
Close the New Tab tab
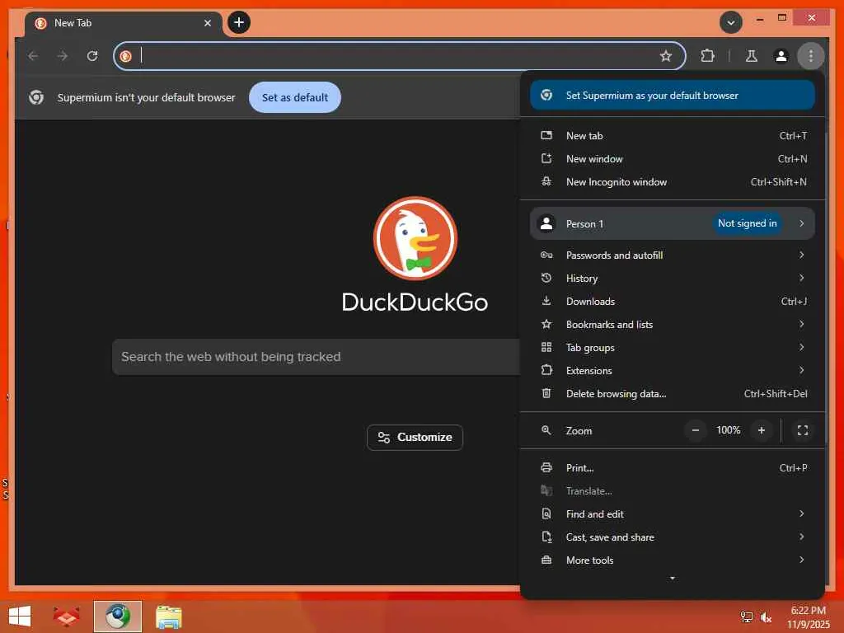click(207, 23)
